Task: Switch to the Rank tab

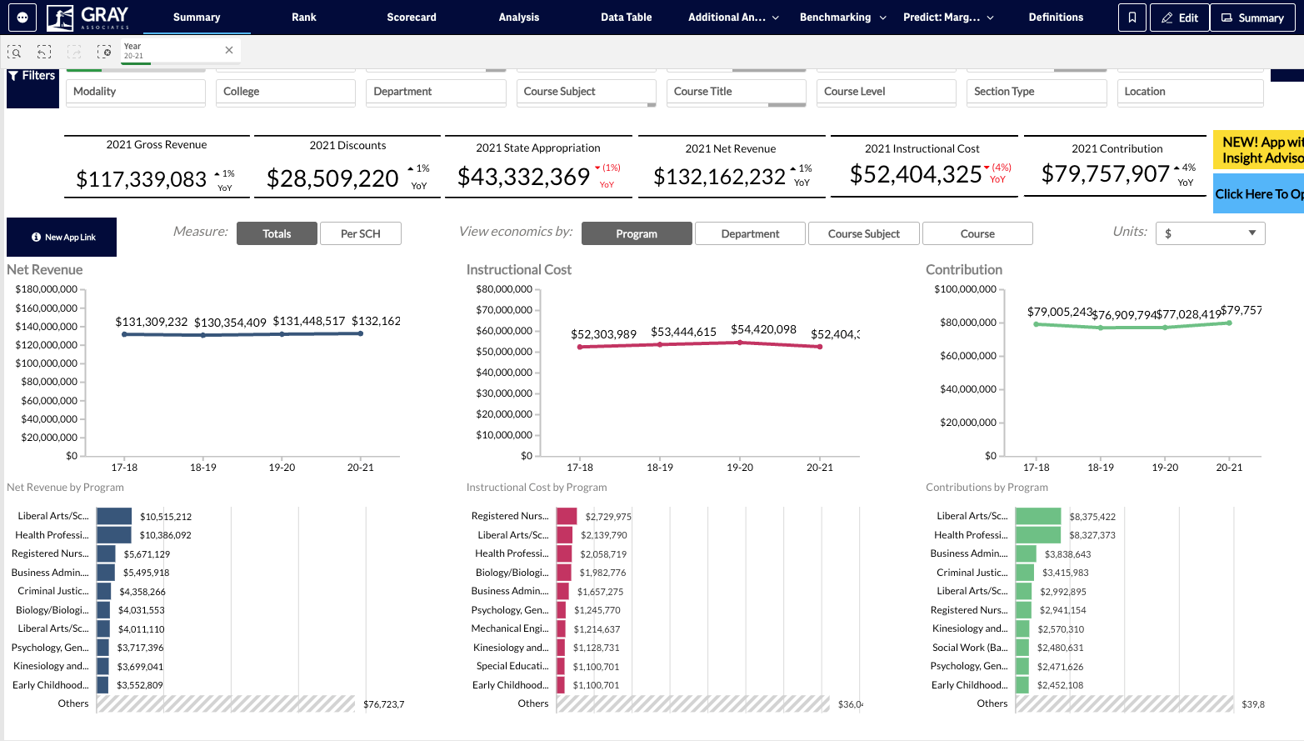Action: coord(304,17)
